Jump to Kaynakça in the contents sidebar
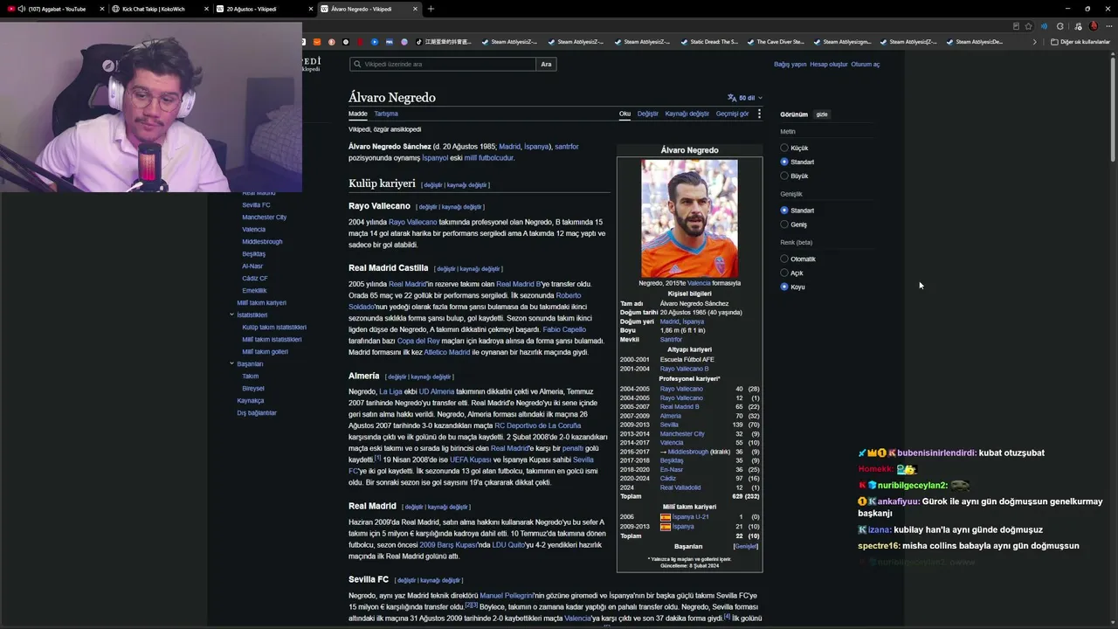Screen dimensions: 1118x629 tap(251, 401)
